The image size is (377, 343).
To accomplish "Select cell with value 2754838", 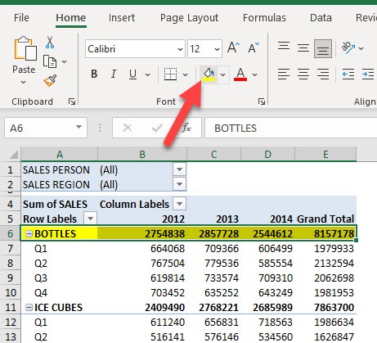I will click(142, 233).
